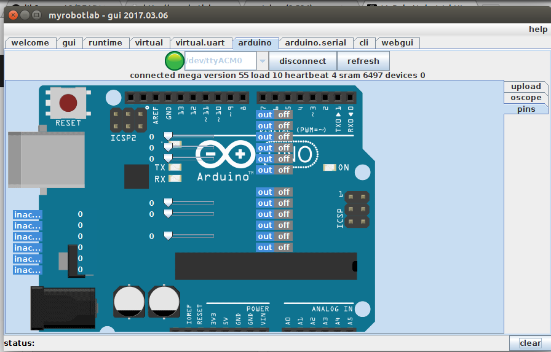Image resolution: width=551 pixels, height=352 pixels.
Task: Toggle the first 'out' button of the lower group
Action: (x=265, y=192)
